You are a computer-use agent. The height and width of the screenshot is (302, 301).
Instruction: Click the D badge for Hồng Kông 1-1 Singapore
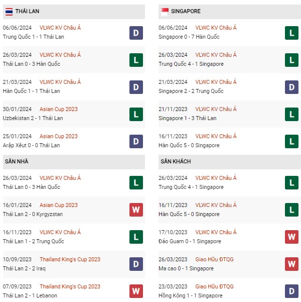pos(291,291)
